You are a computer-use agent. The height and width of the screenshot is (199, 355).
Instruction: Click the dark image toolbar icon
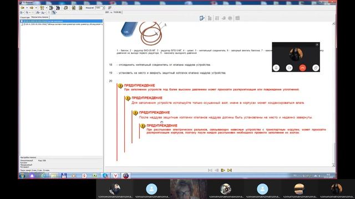tap(58, 8)
